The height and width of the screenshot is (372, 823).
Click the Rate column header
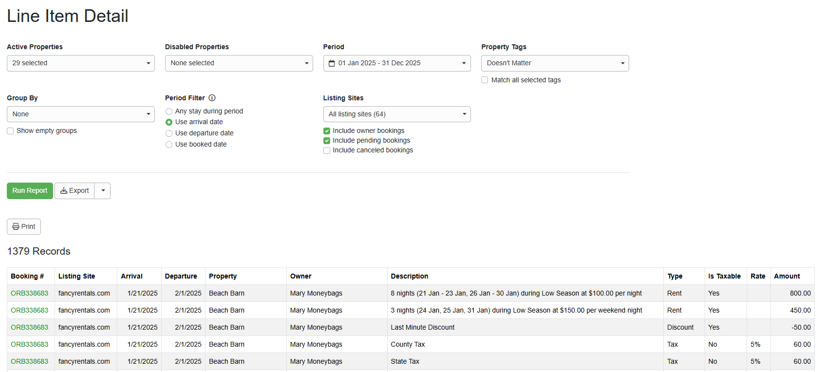click(x=758, y=276)
